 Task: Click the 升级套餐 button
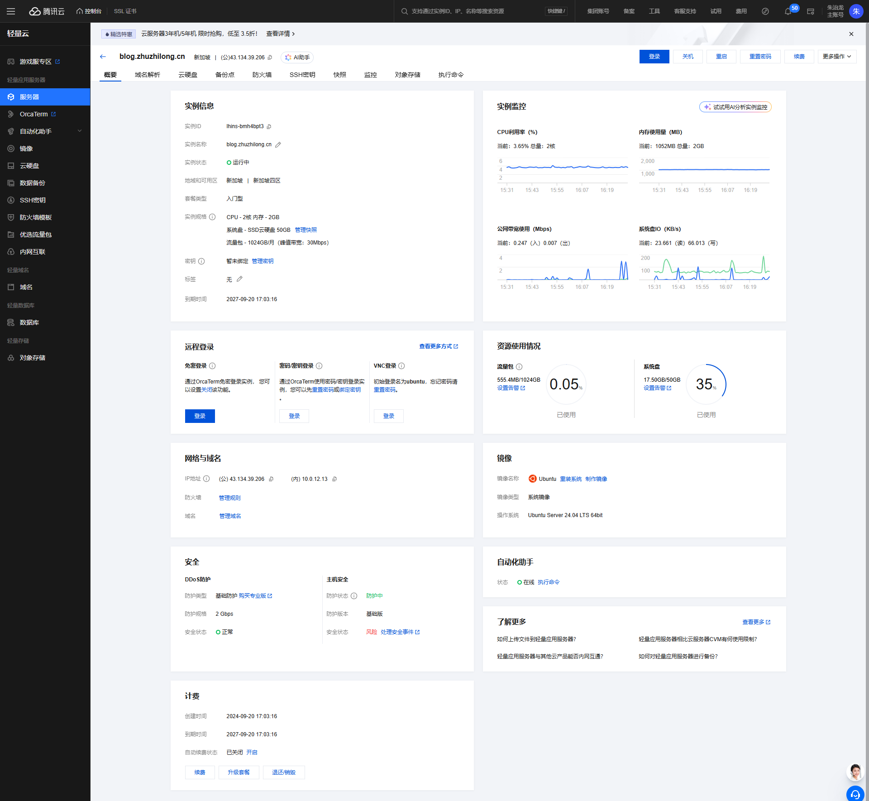[x=239, y=772]
